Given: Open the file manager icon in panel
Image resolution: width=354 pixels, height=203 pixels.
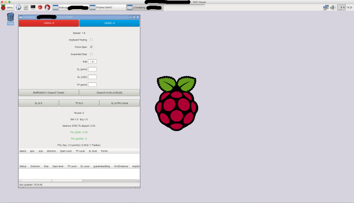Looking at the screenshot, I should click(x=26, y=8).
